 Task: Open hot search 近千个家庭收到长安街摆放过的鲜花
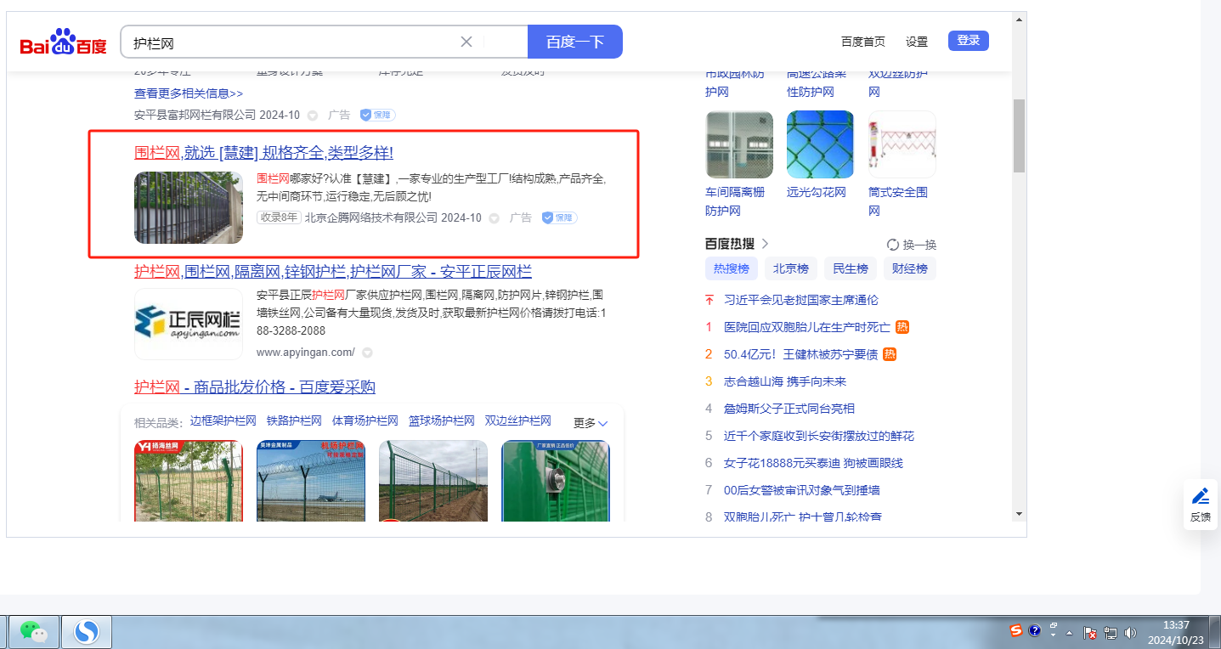point(819,436)
